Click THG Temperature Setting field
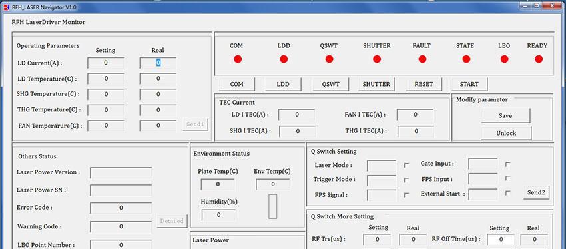566x249 pixels. point(106,110)
